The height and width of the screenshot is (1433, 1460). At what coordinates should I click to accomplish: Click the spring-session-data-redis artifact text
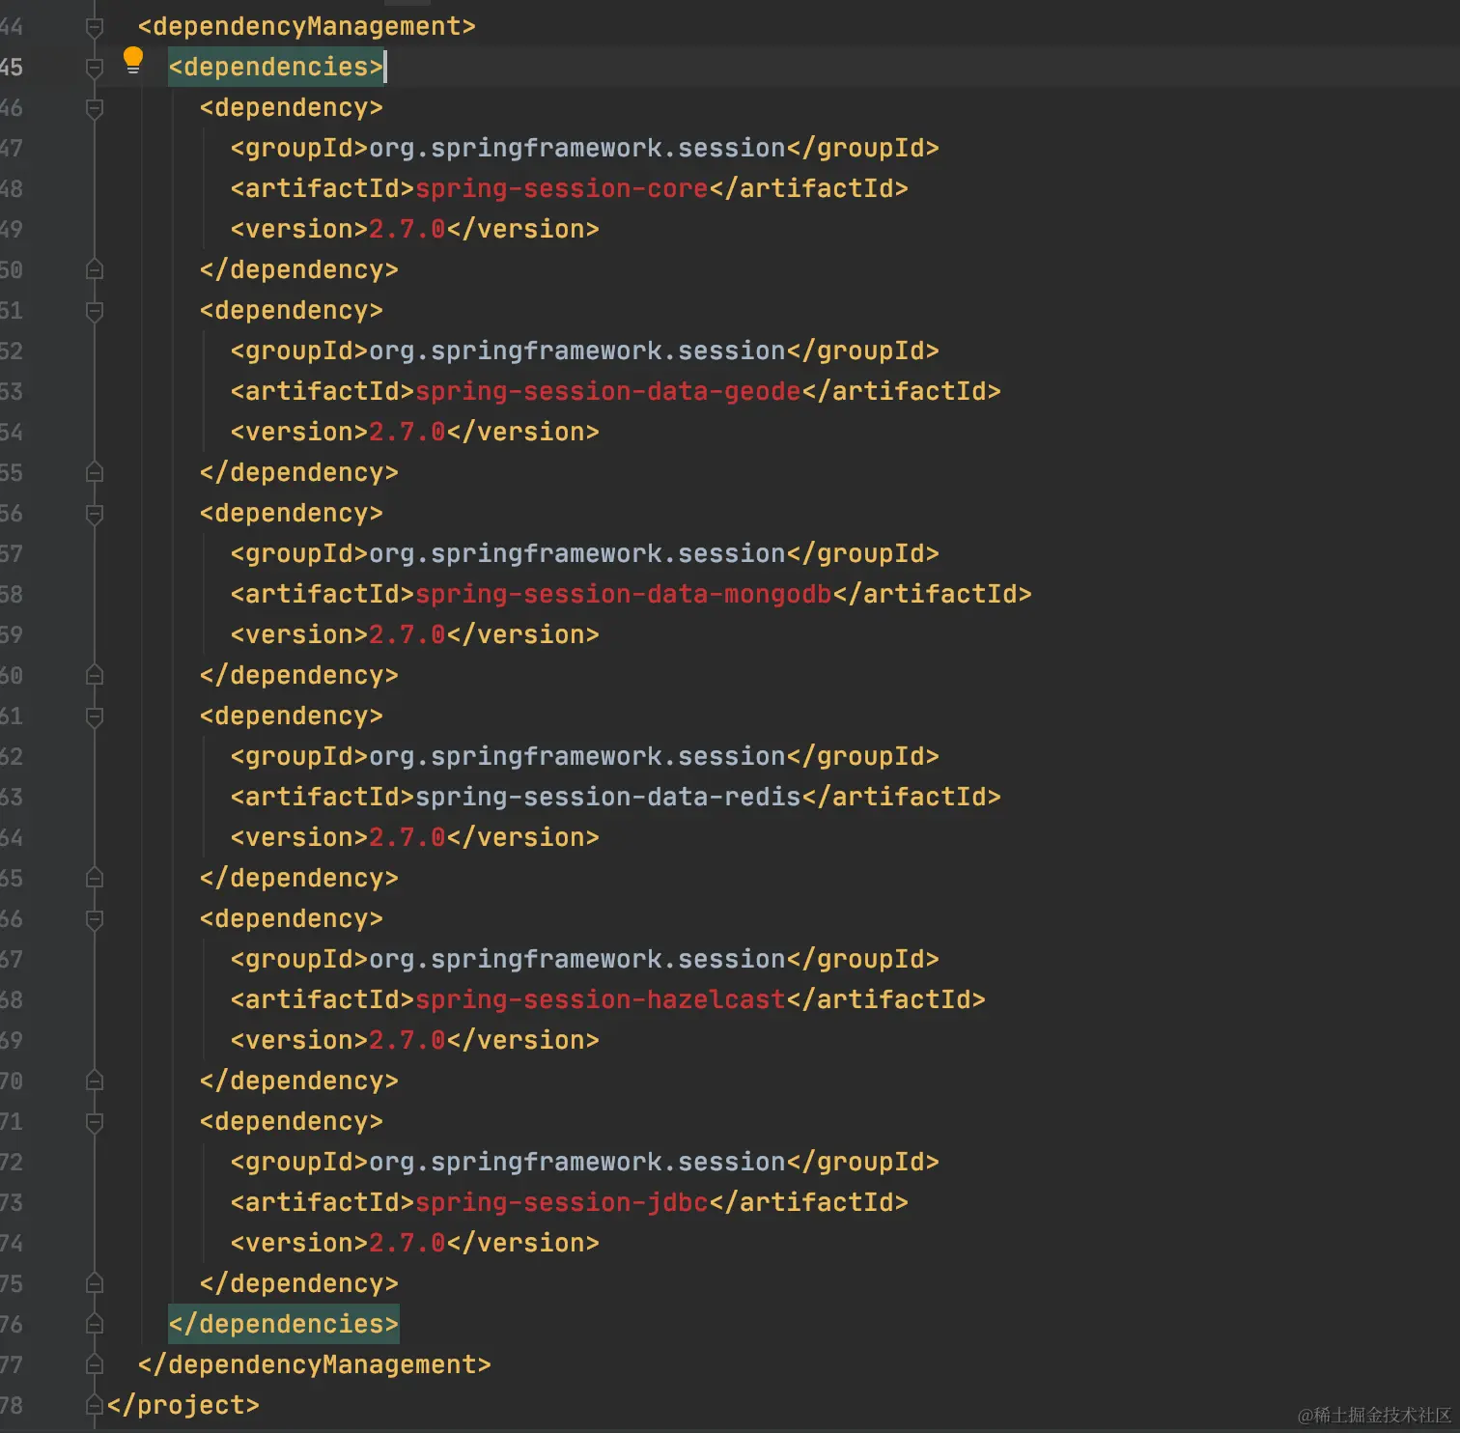(608, 797)
